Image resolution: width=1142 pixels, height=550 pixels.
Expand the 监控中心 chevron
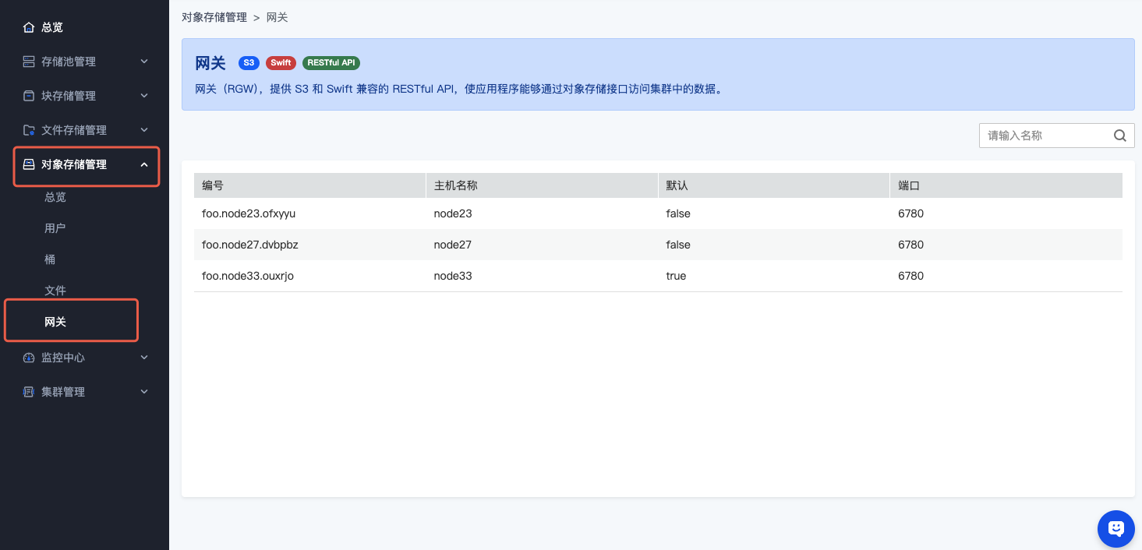144,358
